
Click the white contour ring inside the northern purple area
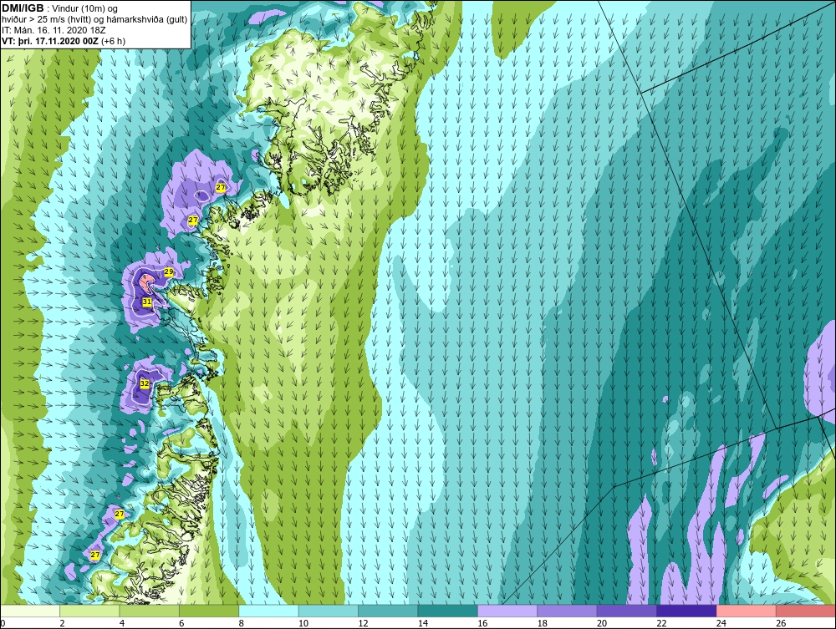(201, 196)
